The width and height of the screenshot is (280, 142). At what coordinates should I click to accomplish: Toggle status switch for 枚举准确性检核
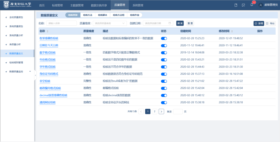pyautogui.click(x=164, y=38)
